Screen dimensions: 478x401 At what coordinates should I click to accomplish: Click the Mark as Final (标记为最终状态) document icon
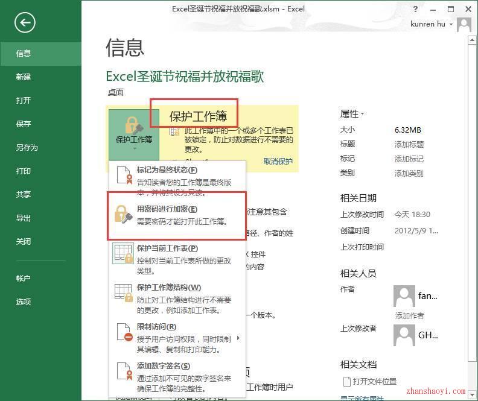[x=124, y=175]
